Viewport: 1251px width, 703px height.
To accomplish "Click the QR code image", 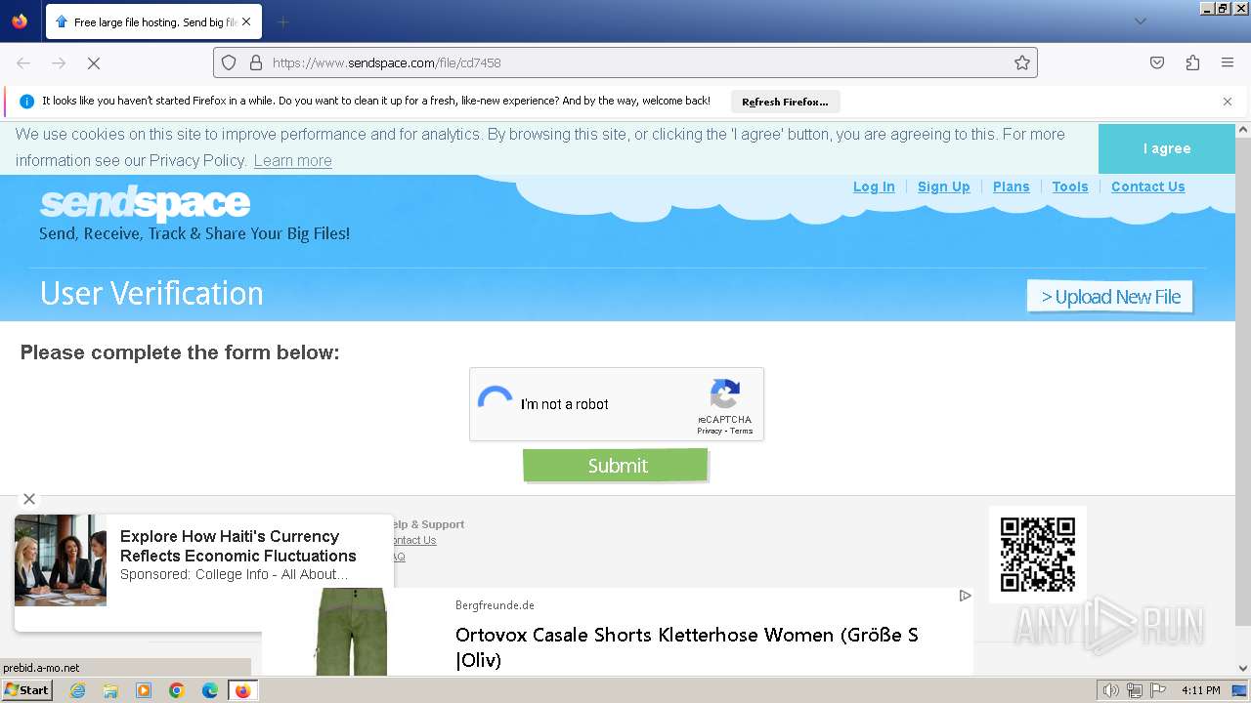I will pyautogui.click(x=1038, y=554).
